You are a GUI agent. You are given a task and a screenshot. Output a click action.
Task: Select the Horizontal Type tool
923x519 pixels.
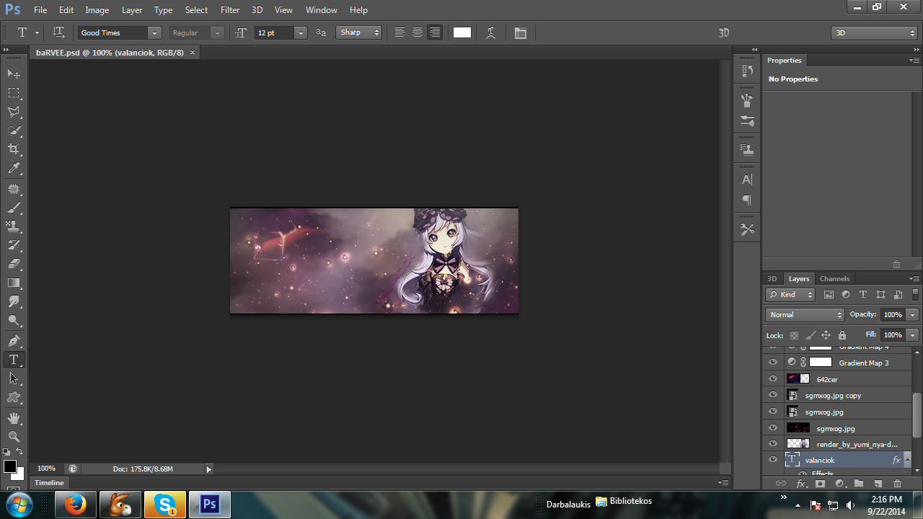(x=14, y=359)
